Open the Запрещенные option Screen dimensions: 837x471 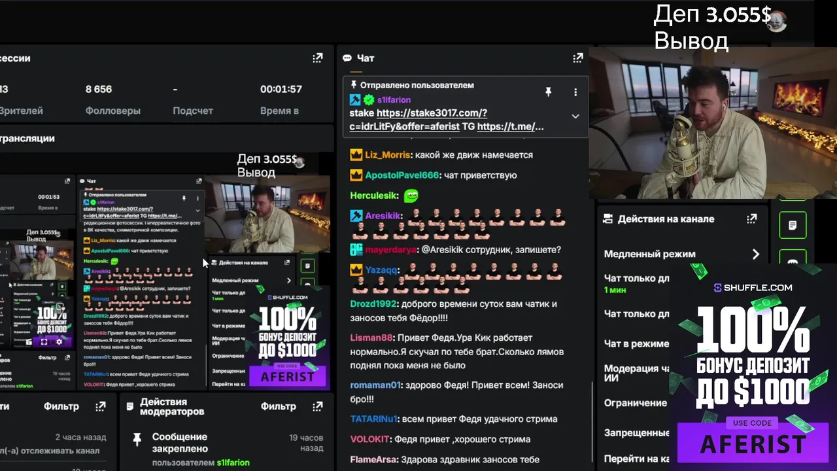(x=636, y=432)
